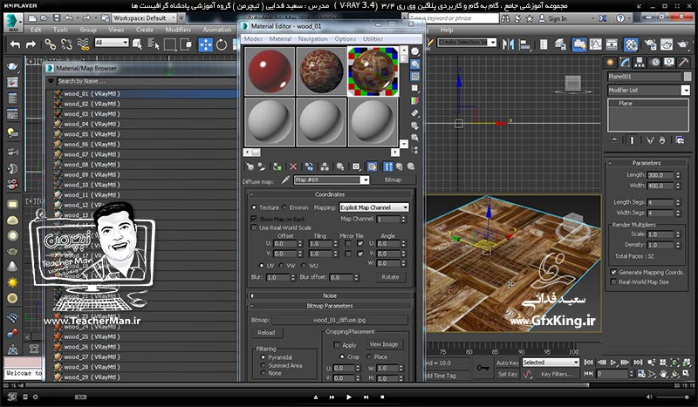Click the Undo arrow in main toolbar
Image resolution: width=698 pixels, height=407 pixels.
16,44
